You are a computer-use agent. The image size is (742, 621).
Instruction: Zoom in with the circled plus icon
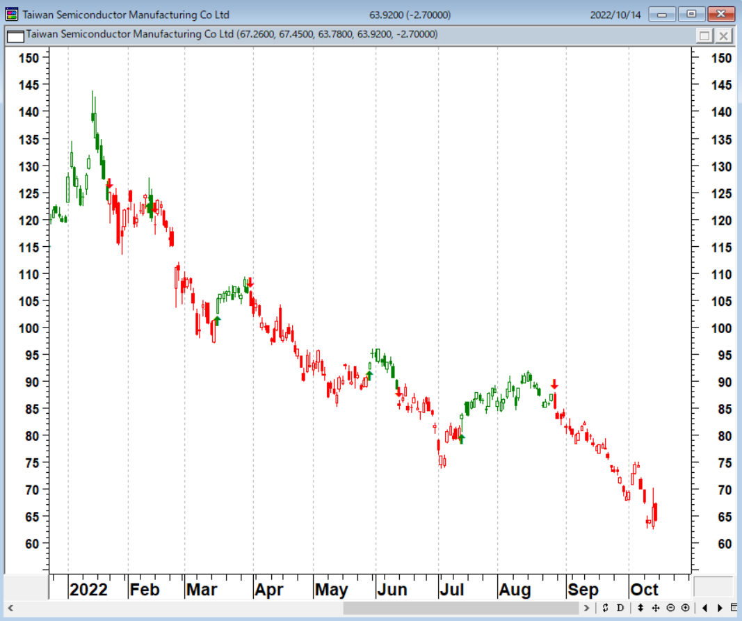(x=685, y=608)
